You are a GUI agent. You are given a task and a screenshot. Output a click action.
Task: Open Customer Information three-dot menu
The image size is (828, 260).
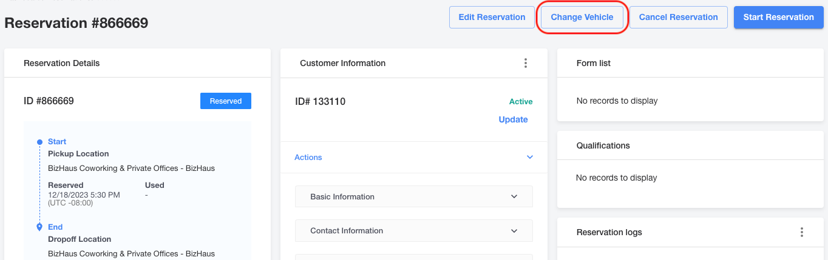point(526,63)
